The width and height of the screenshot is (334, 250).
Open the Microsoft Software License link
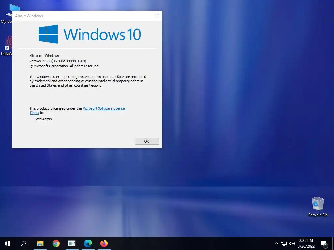point(103,108)
